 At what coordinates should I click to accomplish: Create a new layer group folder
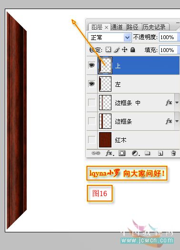pos(148,153)
